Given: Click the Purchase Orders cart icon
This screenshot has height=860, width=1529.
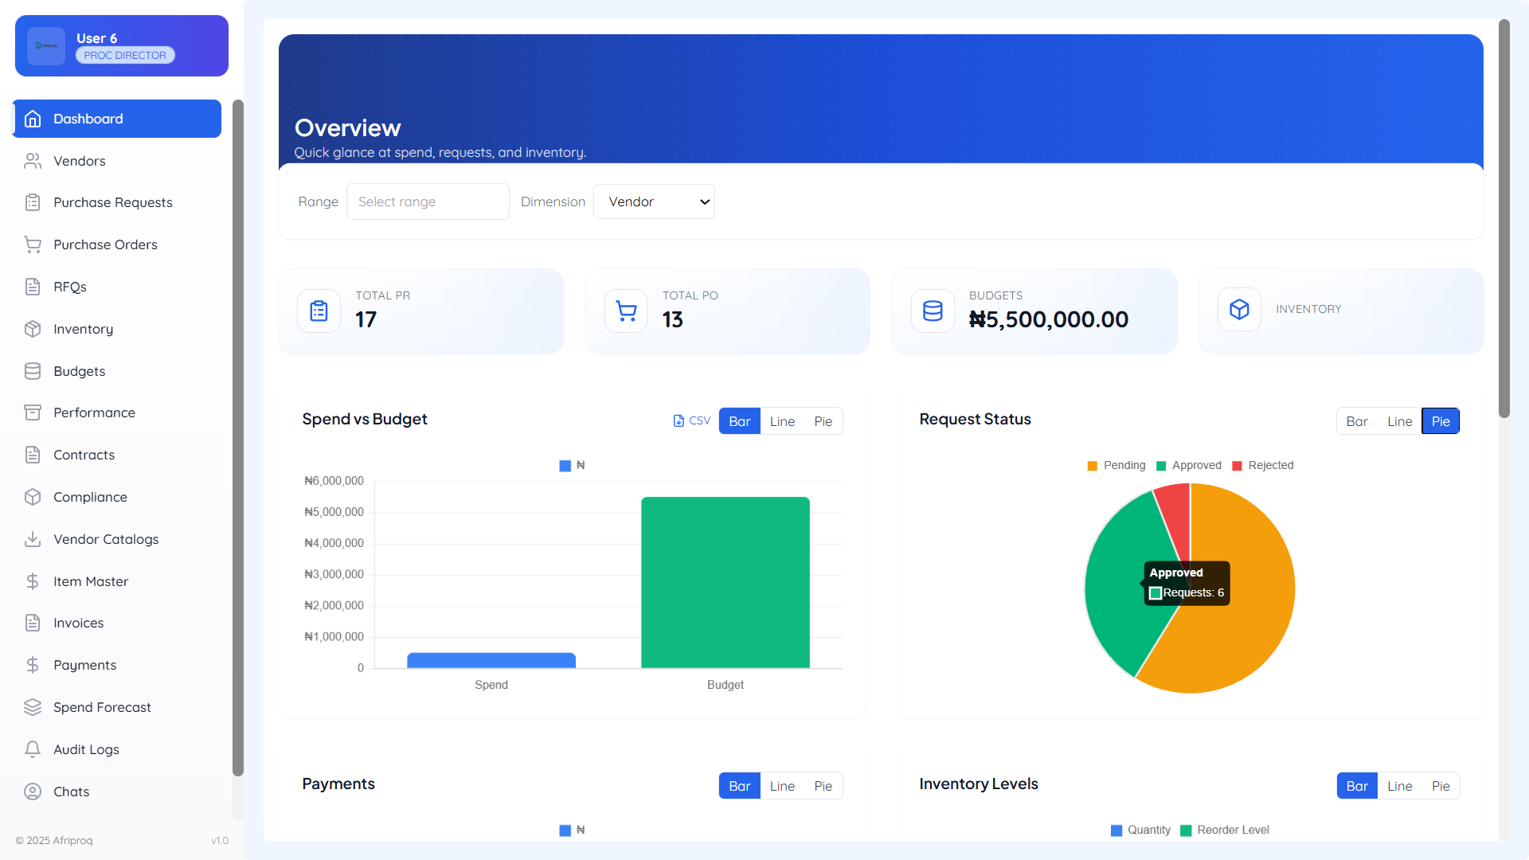Looking at the screenshot, I should tap(33, 244).
